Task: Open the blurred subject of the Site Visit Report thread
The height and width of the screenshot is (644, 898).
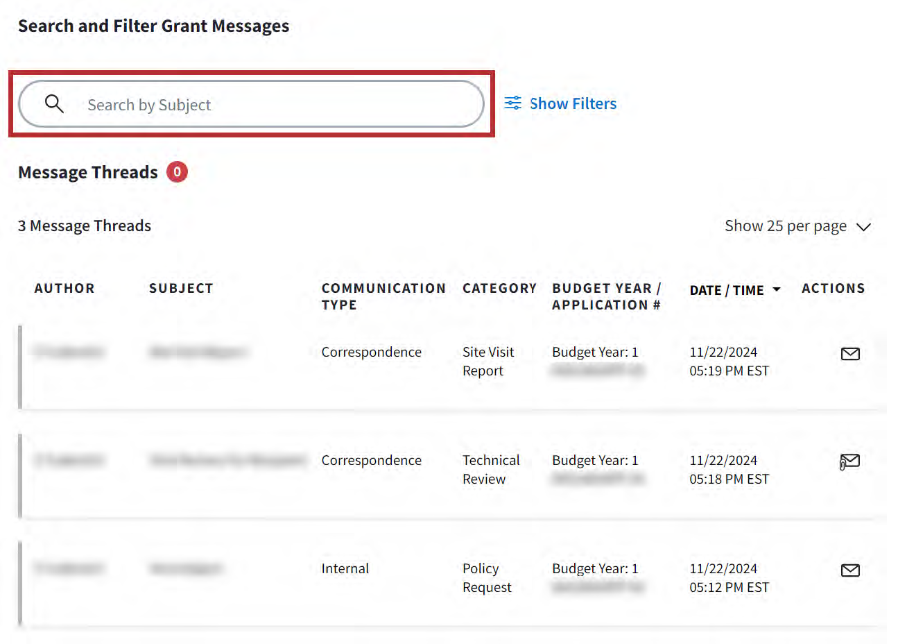Action: [198, 353]
